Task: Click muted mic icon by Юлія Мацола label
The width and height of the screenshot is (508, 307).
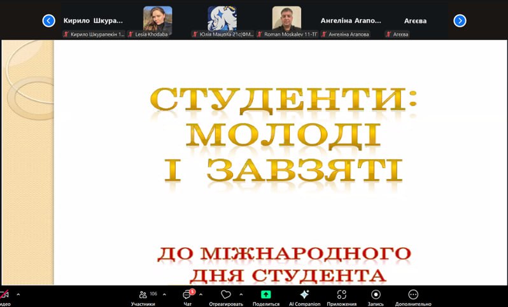Action: pos(195,34)
